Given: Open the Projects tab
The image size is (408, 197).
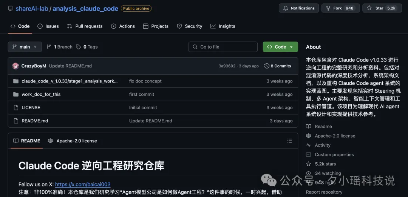Looking at the screenshot, I should pos(156,26).
